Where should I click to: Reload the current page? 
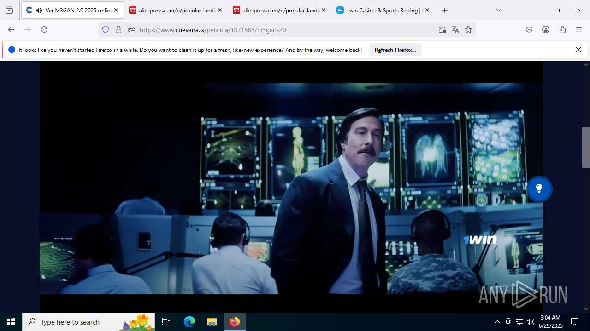(44, 29)
